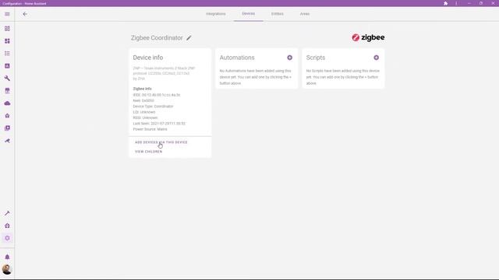Add script with plus icon
Image resolution: width=499 pixels, height=280 pixels.
click(x=376, y=58)
